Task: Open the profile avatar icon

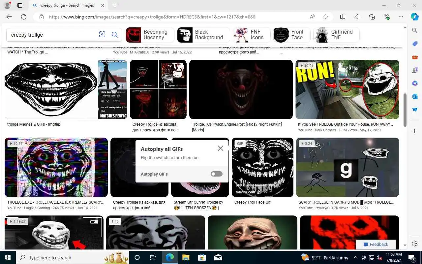Action: 7,5
